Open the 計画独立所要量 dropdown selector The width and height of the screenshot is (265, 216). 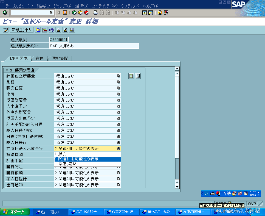(118, 76)
